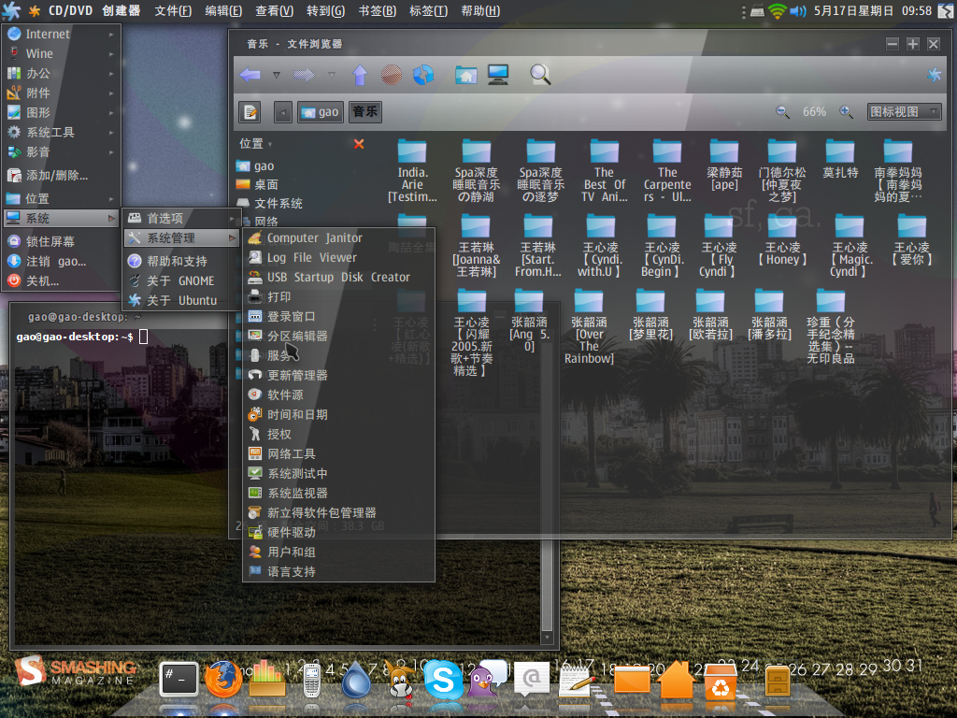Viewport: 957px width, 718px height.
Task: Click the gao path button
Action: point(321,112)
